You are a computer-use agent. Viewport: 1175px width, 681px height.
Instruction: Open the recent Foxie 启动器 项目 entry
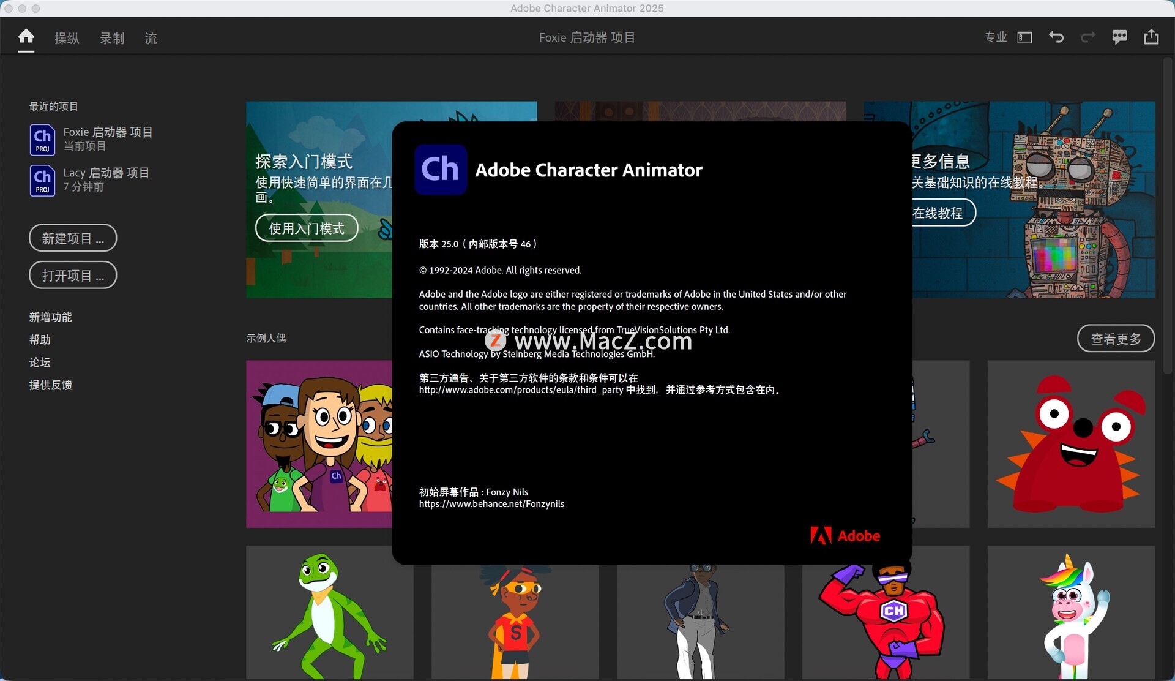coord(92,139)
